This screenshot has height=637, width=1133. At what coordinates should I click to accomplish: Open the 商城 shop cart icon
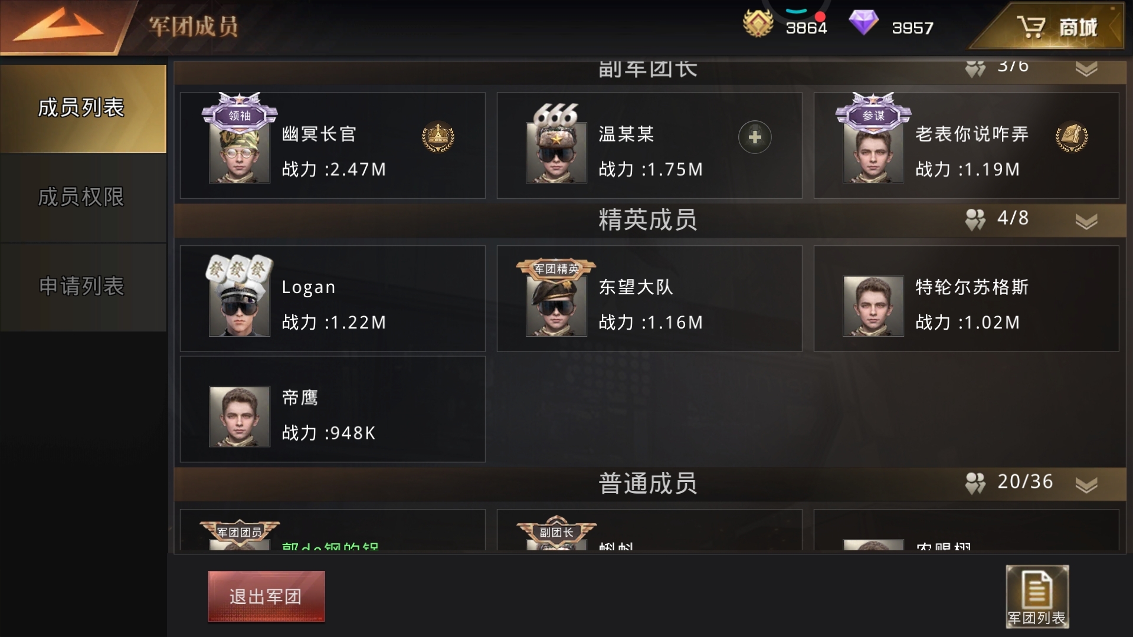pos(1030,27)
